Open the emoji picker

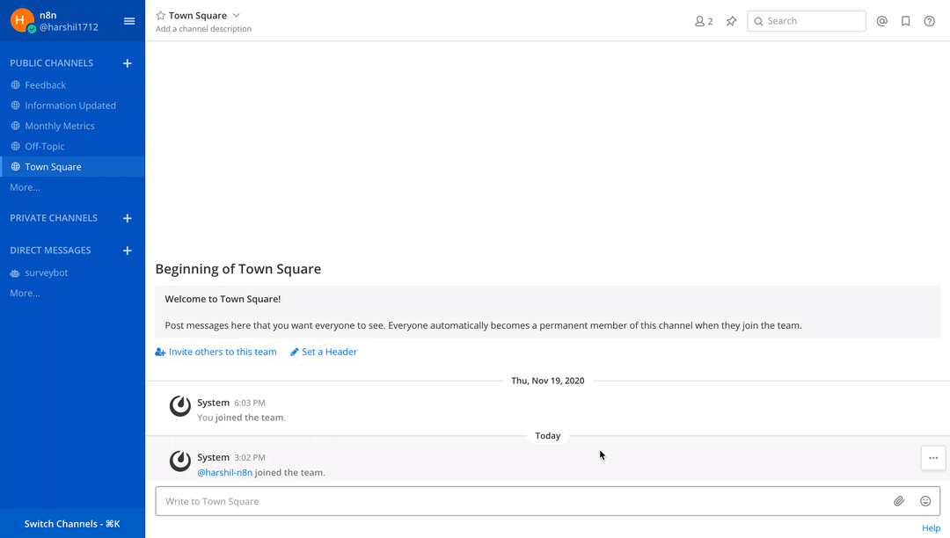(925, 501)
